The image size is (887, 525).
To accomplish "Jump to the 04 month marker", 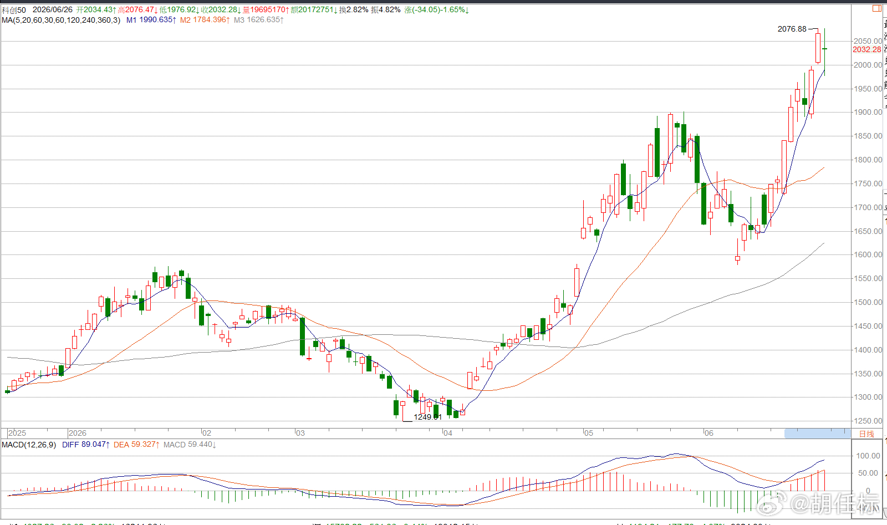I will tap(447, 433).
